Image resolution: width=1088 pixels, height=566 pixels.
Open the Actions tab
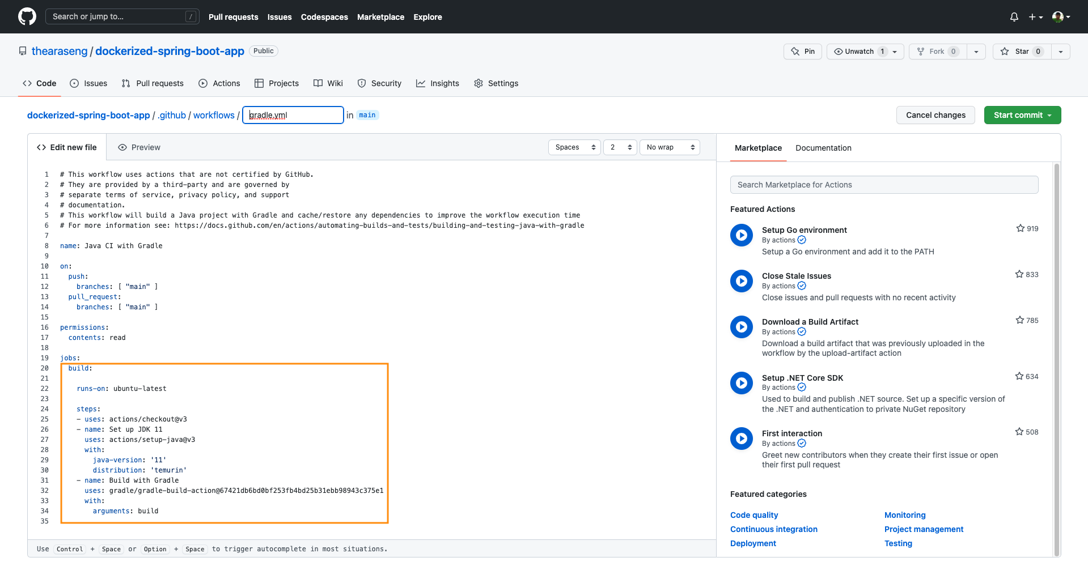219,83
